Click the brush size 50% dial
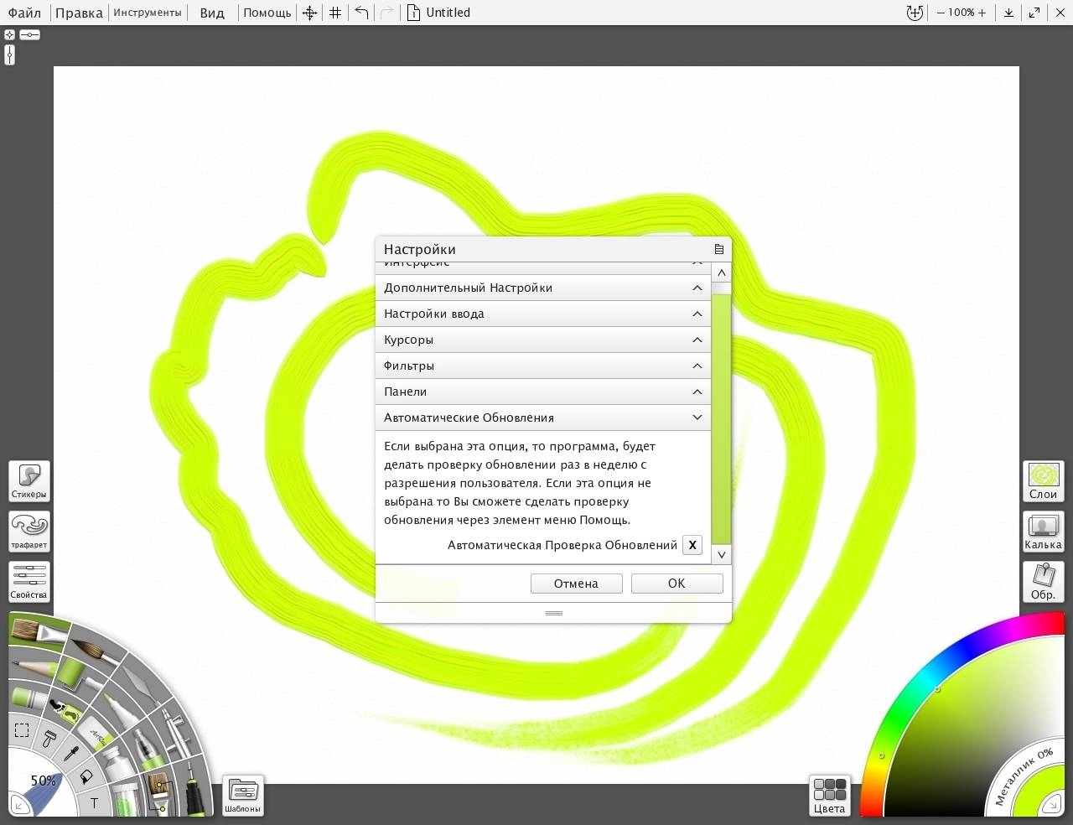Screen dimensions: 1073x825 (x=43, y=781)
